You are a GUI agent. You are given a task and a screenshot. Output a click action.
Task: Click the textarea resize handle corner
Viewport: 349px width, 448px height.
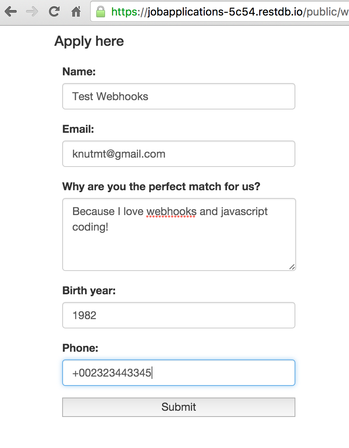(x=292, y=267)
